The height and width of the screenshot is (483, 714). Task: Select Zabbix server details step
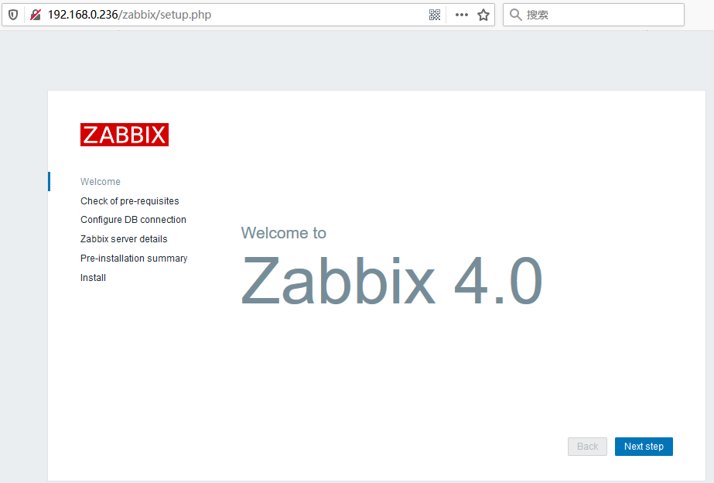(124, 238)
